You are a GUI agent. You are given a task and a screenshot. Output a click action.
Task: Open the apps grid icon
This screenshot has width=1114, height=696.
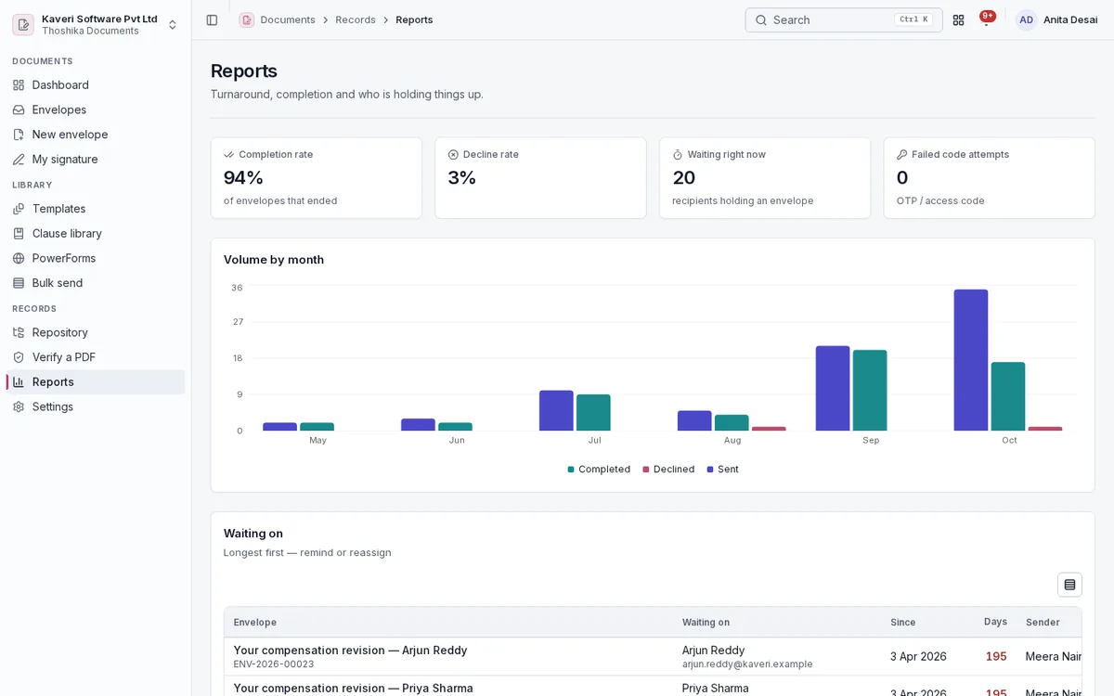point(958,19)
